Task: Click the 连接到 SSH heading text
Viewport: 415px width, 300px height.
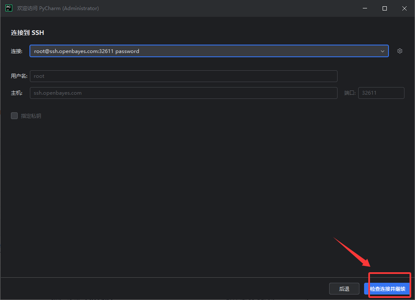Action: coord(27,33)
